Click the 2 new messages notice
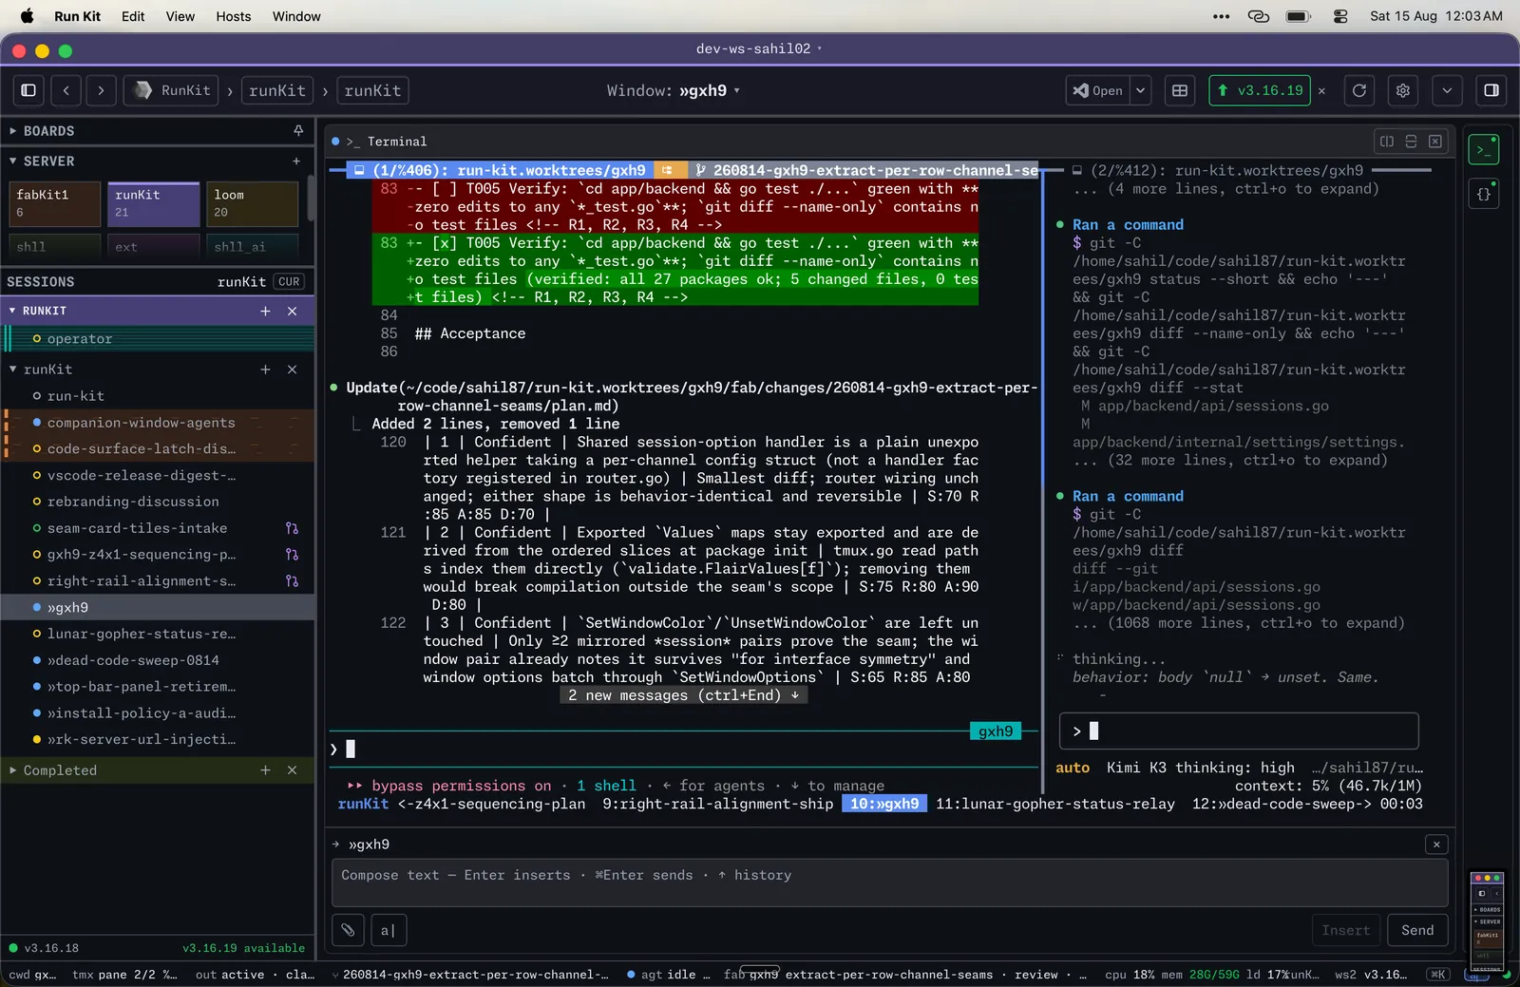The width and height of the screenshot is (1520, 987). pos(683,695)
